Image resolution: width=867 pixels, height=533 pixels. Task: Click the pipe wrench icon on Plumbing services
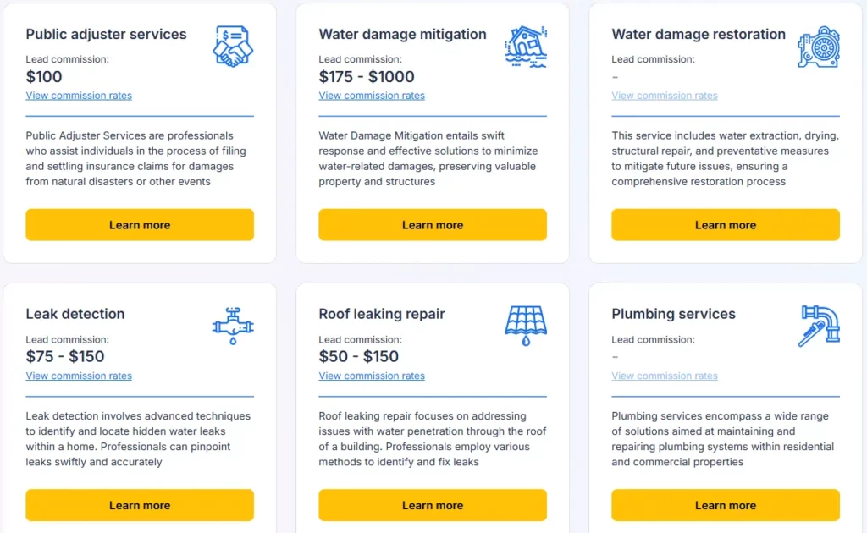click(819, 326)
